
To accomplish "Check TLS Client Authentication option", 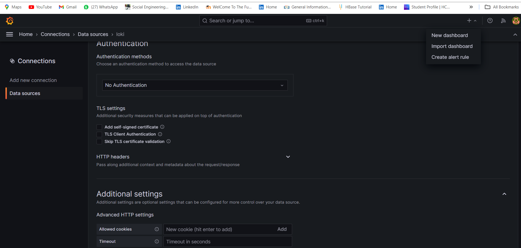I will point(99,134).
